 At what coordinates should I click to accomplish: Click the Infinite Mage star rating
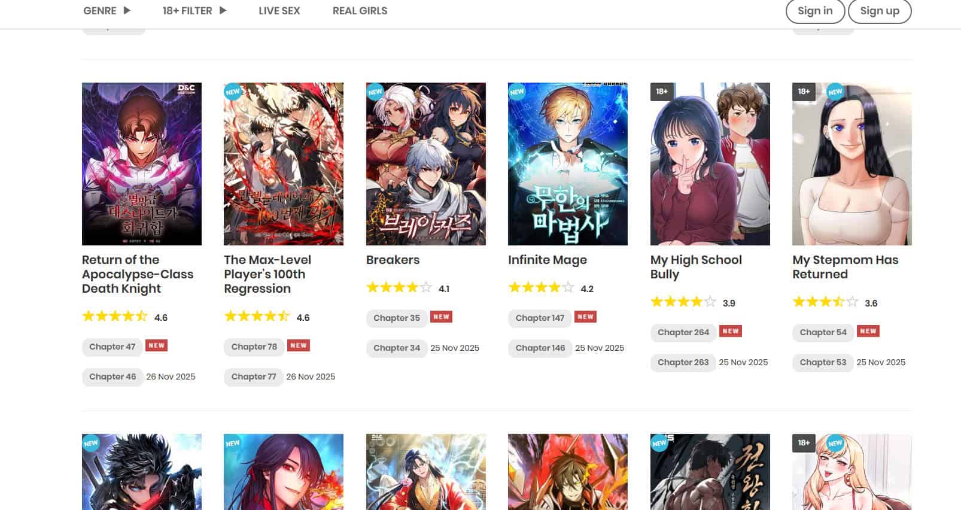point(541,288)
